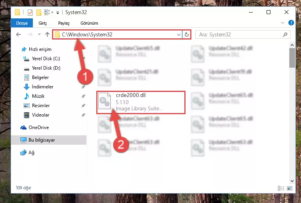
Task: Click the Müzik note icon
Action: (x=27, y=96)
